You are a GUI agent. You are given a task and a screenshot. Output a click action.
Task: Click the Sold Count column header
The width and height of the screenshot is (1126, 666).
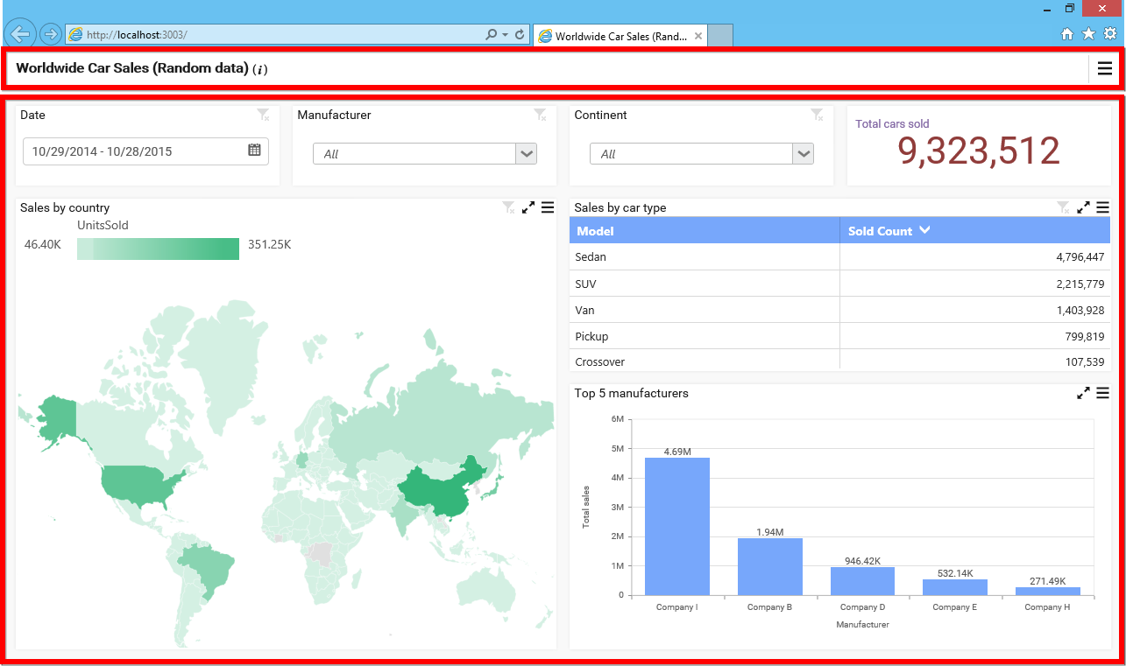tap(975, 231)
